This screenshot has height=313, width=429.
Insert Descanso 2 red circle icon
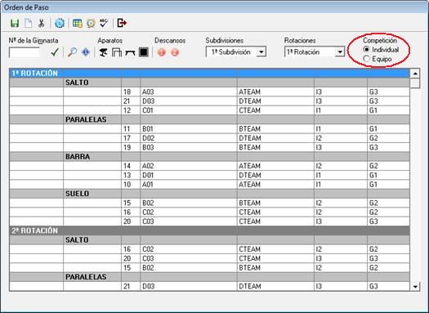[175, 52]
